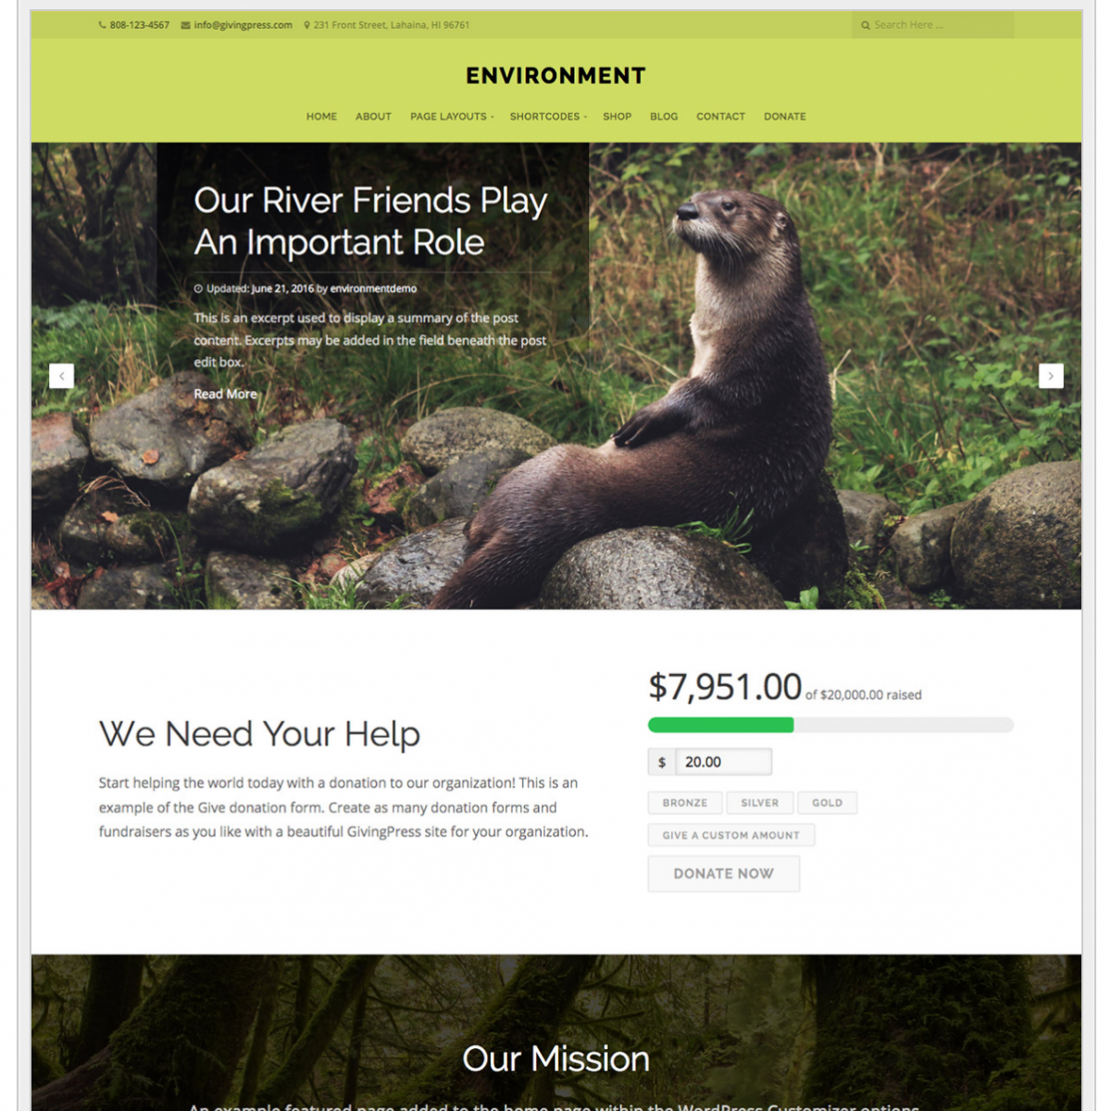Viewport: 1111px width, 1111px height.
Task: Click the phone icon in top bar
Action: click(x=103, y=25)
